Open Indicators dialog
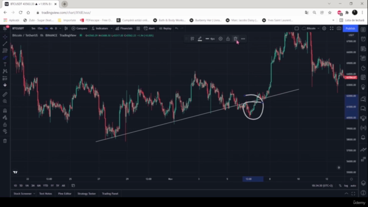The image size is (368, 207). pos(99,28)
